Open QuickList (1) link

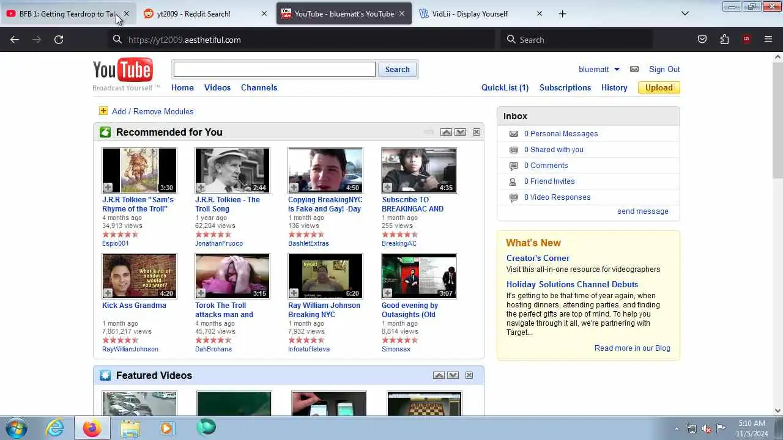[x=505, y=87]
